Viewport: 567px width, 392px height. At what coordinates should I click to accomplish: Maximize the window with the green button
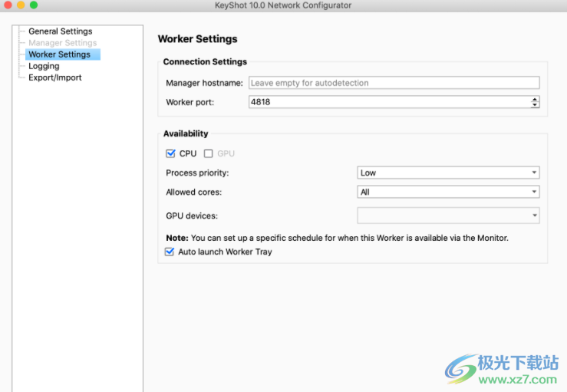(x=34, y=5)
